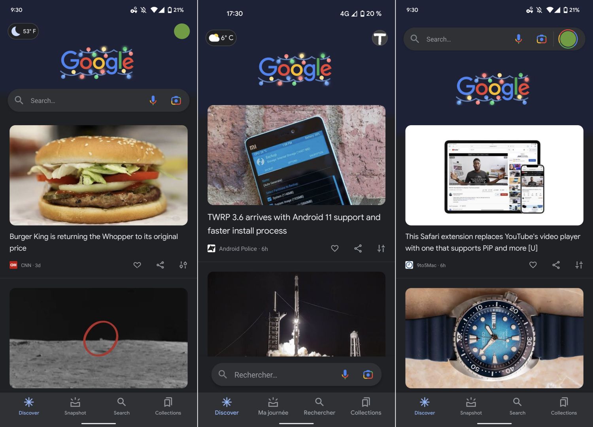593x427 pixels.
Task: Switch to the Snapshot tab beside Burger King feed
Action: 75,407
